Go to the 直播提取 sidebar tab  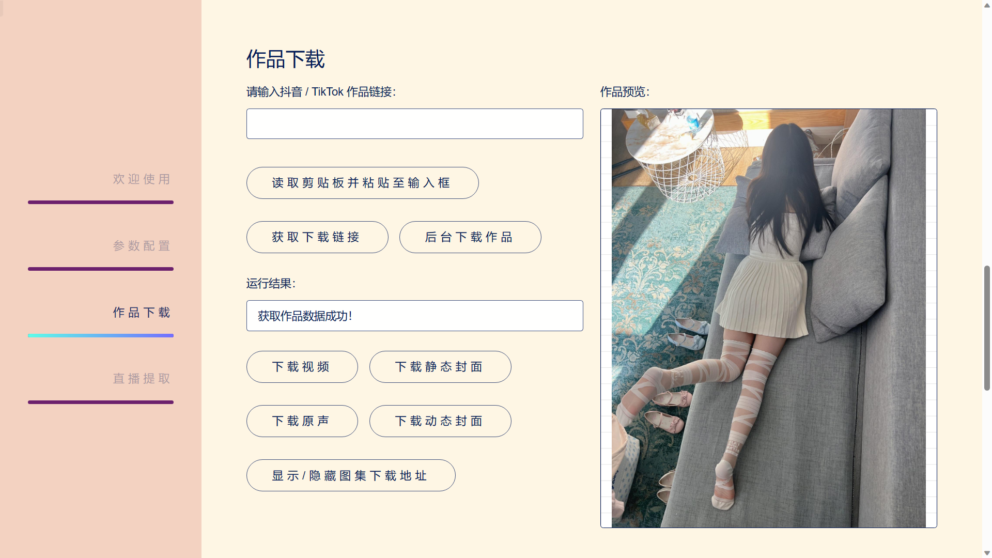pos(142,379)
